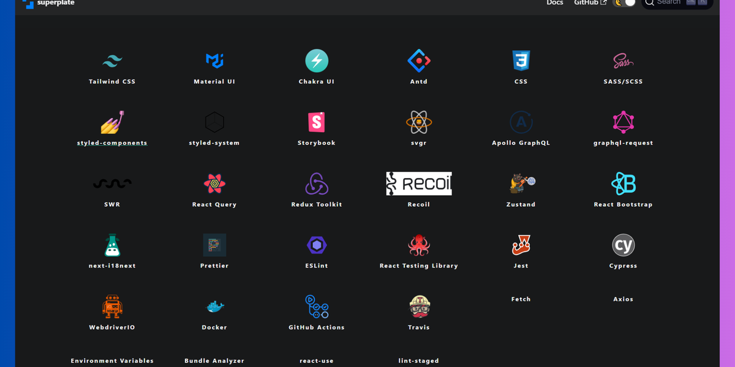Click the styled-components nail polish icon
This screenshot has width=735, height=367.
112,122
